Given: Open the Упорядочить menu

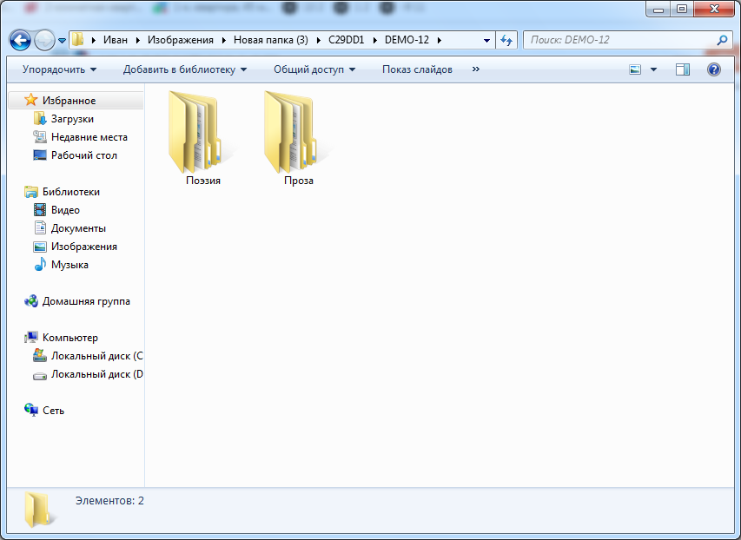Looking at the screenshot, I should [x=60, y=69].
